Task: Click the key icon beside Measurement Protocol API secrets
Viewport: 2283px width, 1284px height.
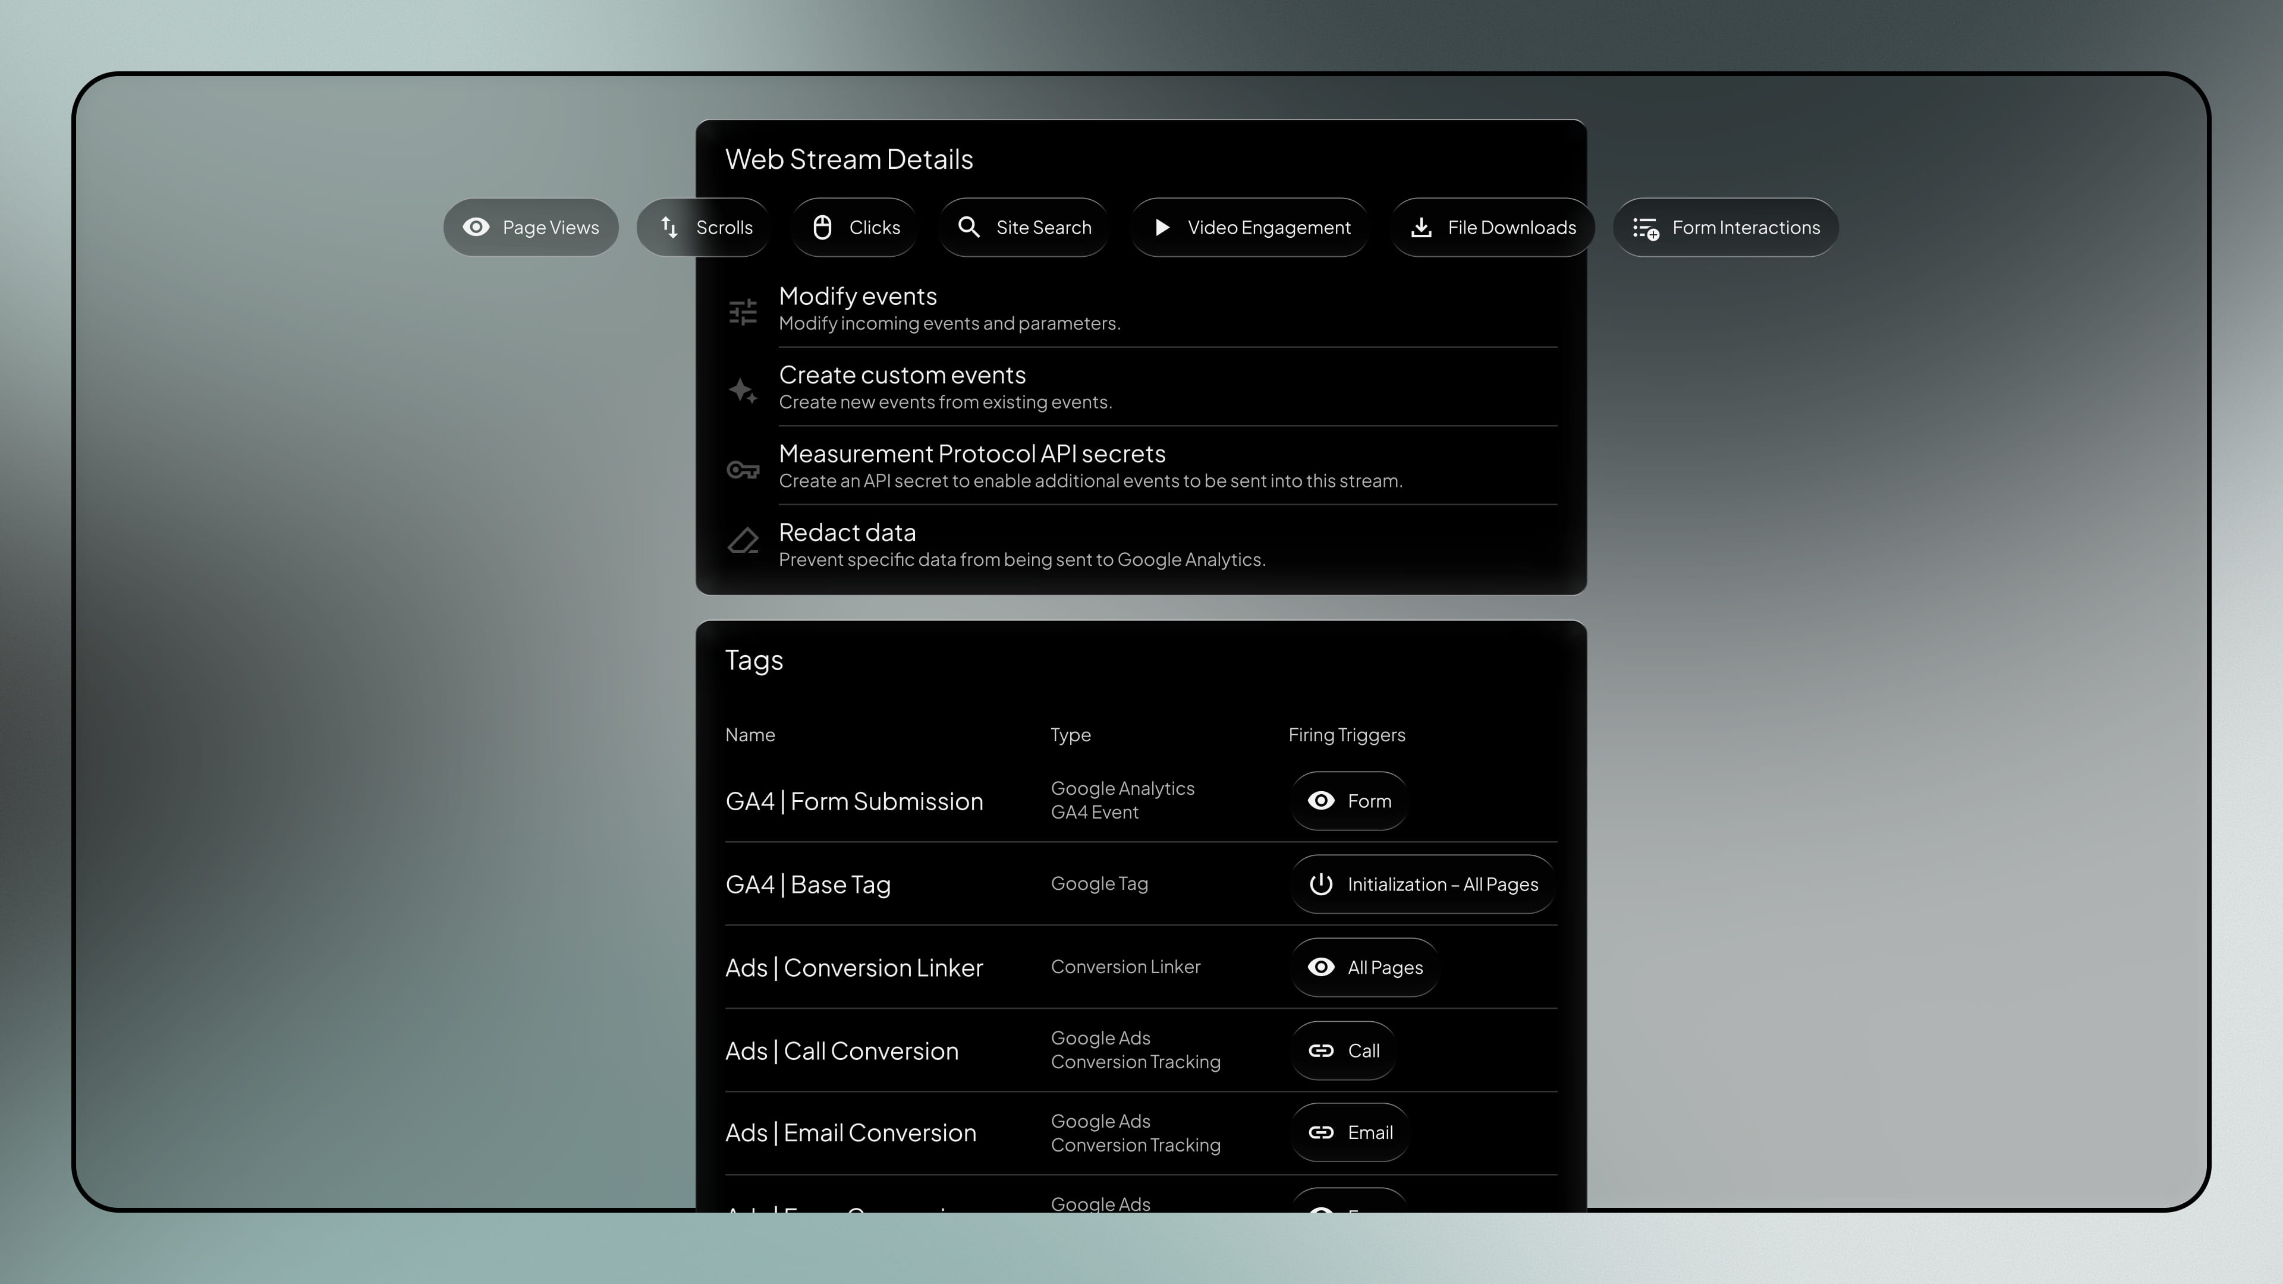Action: click(x=743, y=469)
